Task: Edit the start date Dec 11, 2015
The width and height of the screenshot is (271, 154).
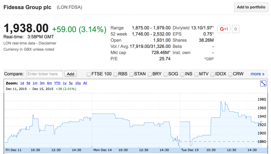Action: [x=16, y=89]
